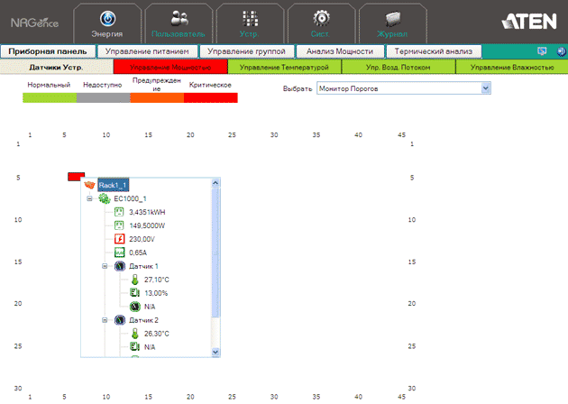Click the outlet icon beside 149,5000W

[x=119, y=225]
